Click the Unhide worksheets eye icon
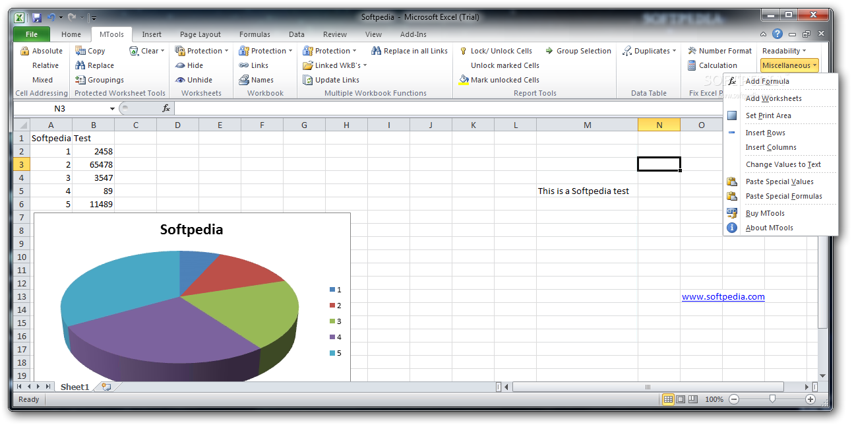Viewport: 852px width, 425px height. tap(179, 80)
